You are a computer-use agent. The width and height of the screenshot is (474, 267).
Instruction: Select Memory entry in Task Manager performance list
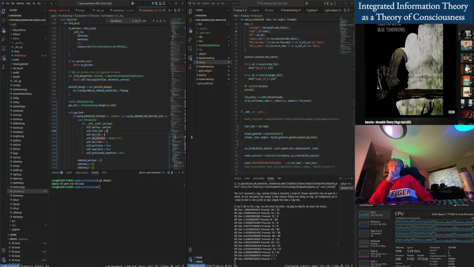point(374,222)
